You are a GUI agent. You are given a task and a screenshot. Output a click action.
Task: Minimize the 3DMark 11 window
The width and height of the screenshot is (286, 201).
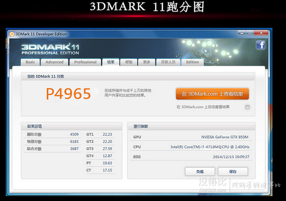[x=242, y=33]
